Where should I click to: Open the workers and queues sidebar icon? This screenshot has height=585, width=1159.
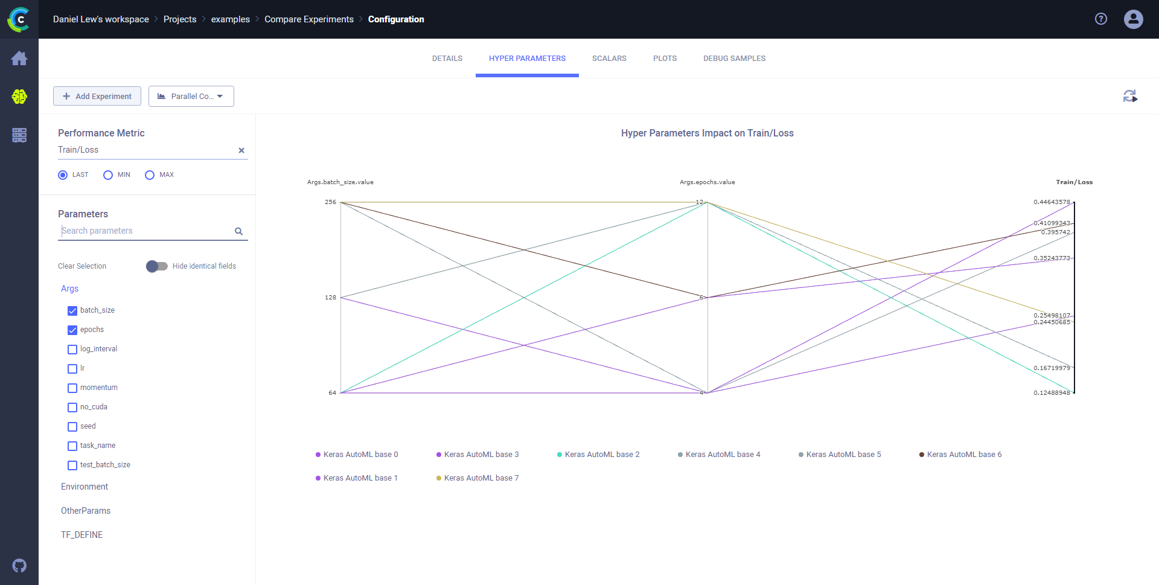[19, 135]
